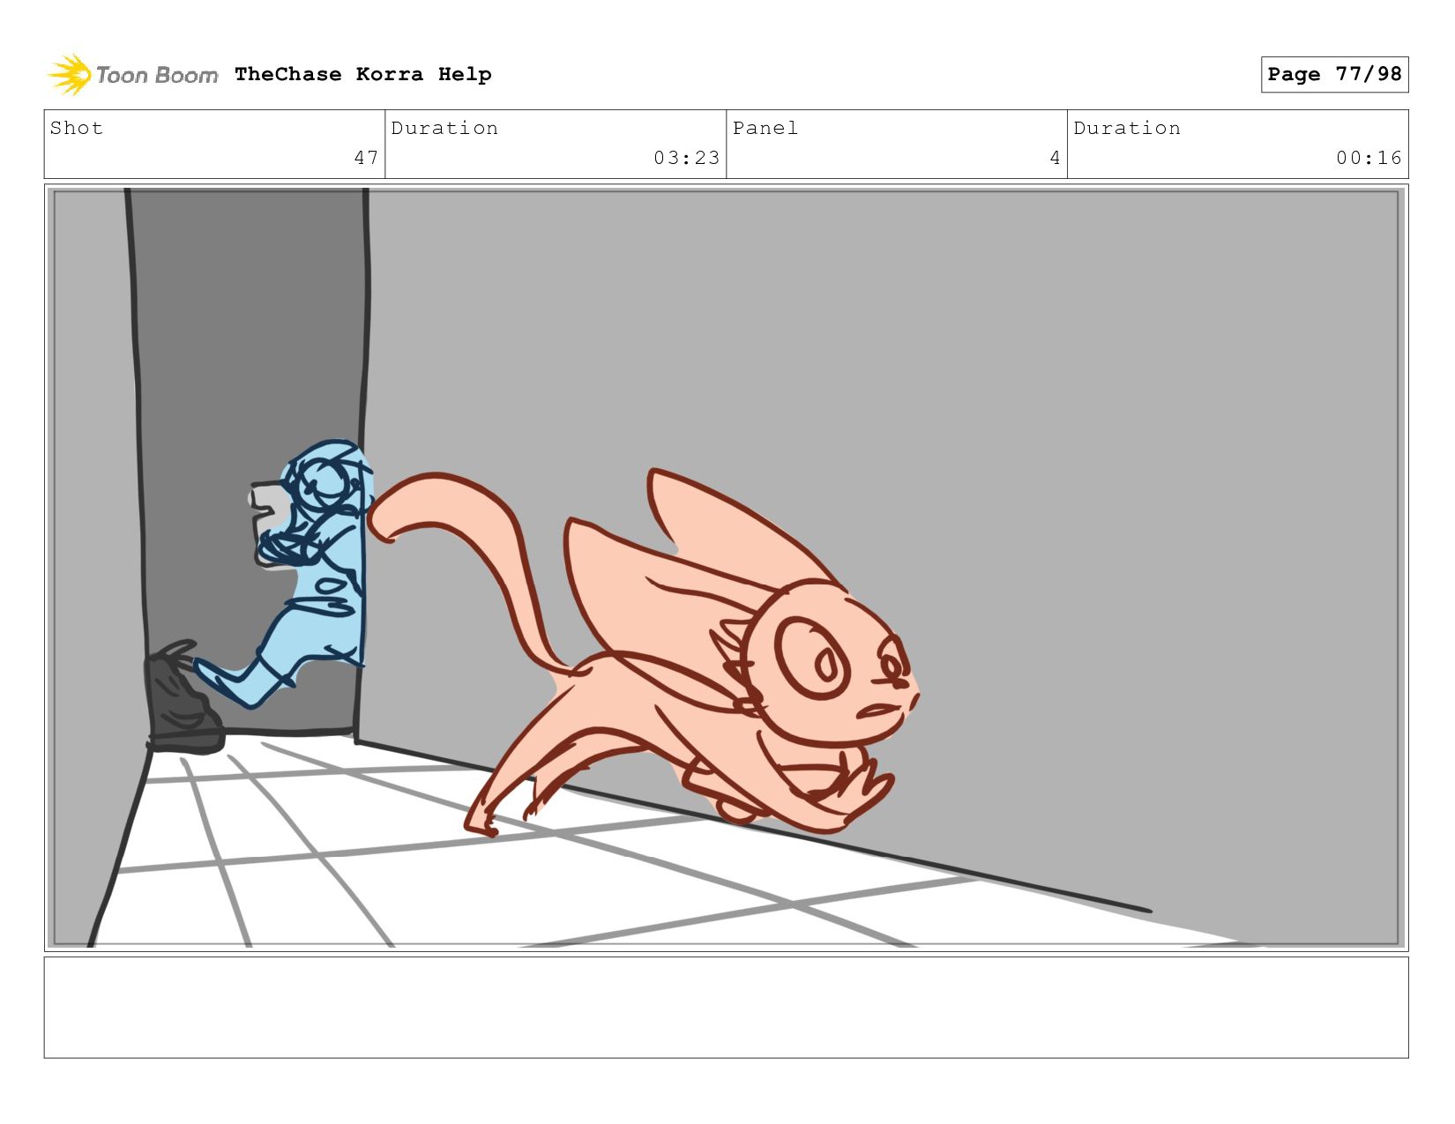The image size is (1455, 1124).
Task: Select the panel number '4'
Action: click(1055, 158)
